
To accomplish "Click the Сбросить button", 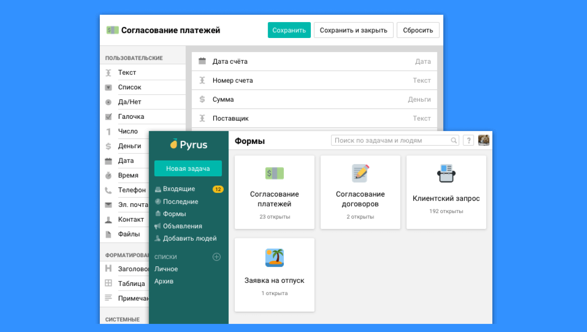I will point(418,30).
